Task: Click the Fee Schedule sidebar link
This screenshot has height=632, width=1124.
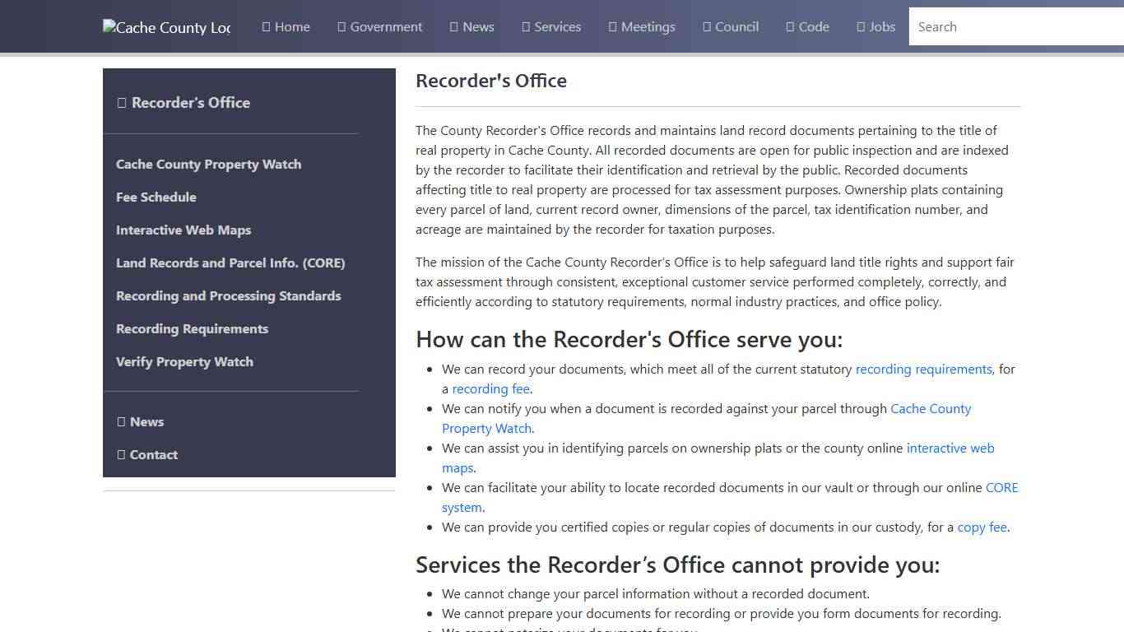Action: [x=156, y=197]
